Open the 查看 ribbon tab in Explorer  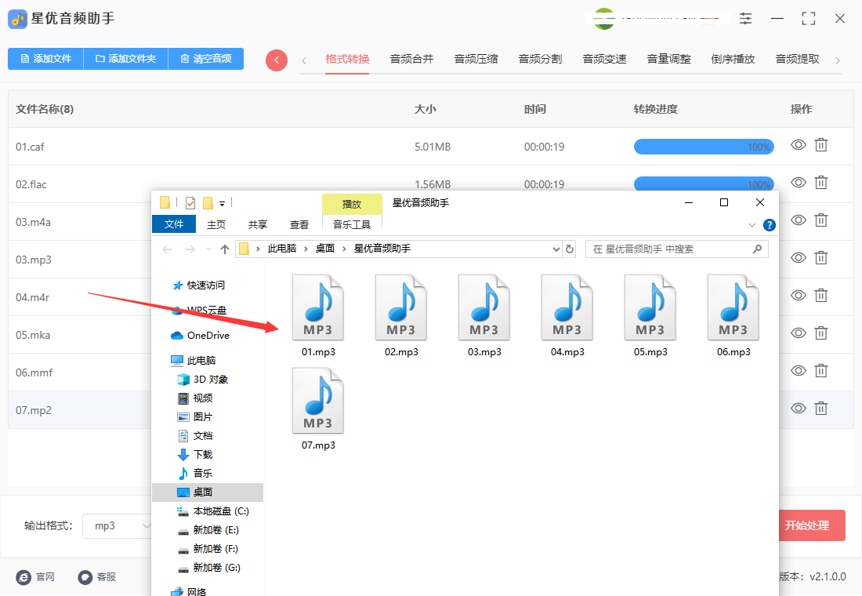click(x=299, y=224)
